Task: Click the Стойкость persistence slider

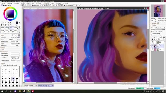Action: [15, 57]
